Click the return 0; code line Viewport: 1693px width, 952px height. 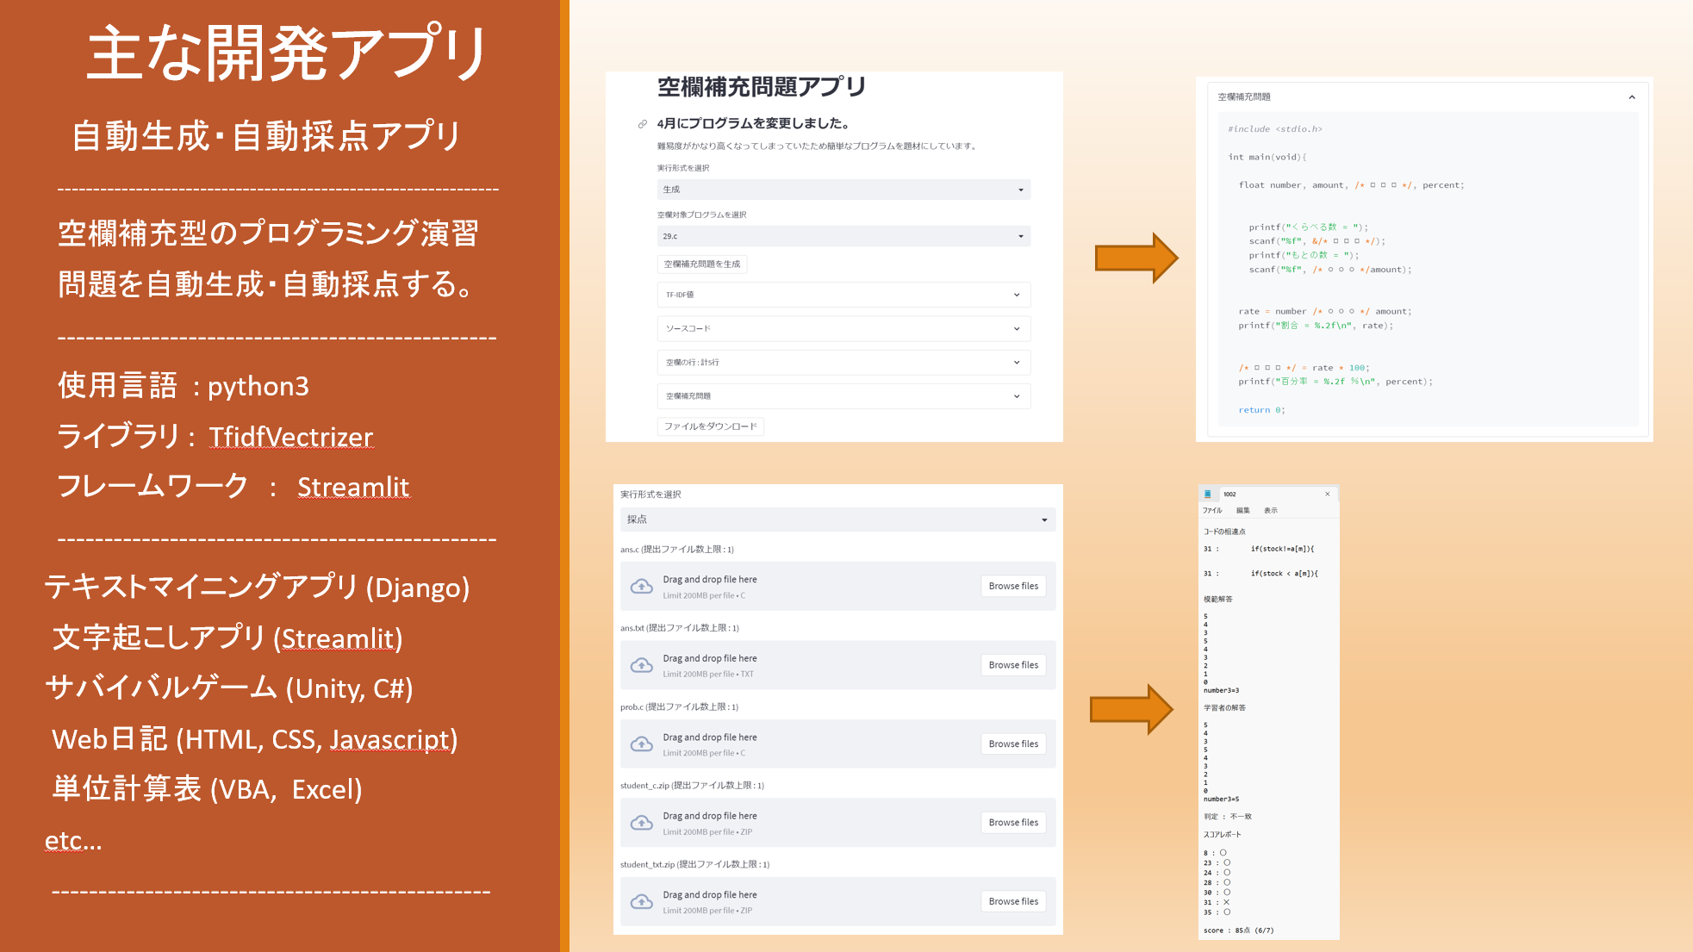click(x=1261, y=410)
